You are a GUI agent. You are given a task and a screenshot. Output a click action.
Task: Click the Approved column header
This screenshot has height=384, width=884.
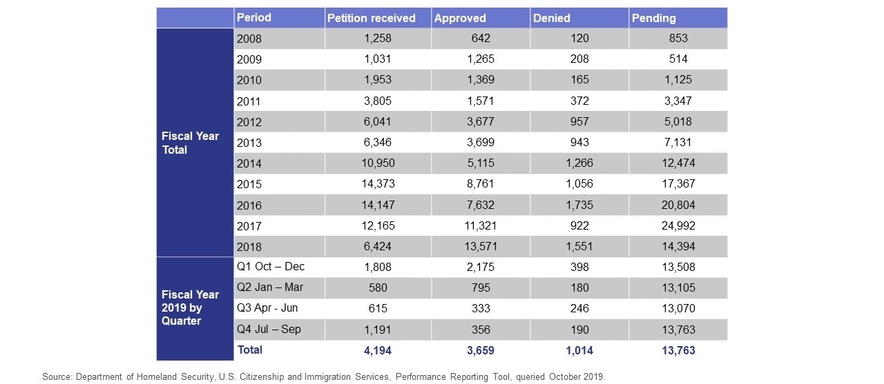coord(460,19)
